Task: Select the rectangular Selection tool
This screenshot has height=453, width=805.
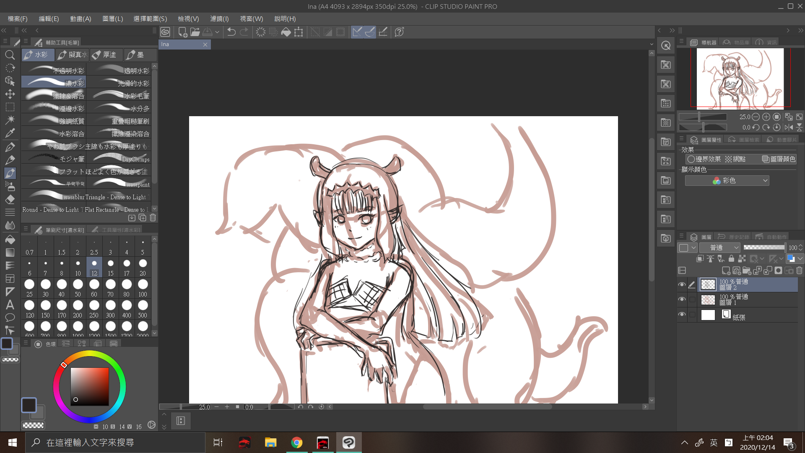Action: click(10, 107)
